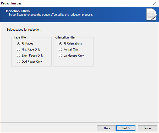159x133 pixels.
Task: Cancel the Redact Images wizard
Action: coord(147,128)
